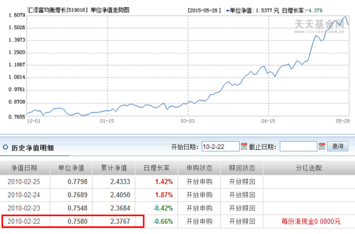Image resolution: width=355 pixels, height=234 pixels.
Task: Click 开放申购 in the 2010-02-25 row
Action: point(199,182)
